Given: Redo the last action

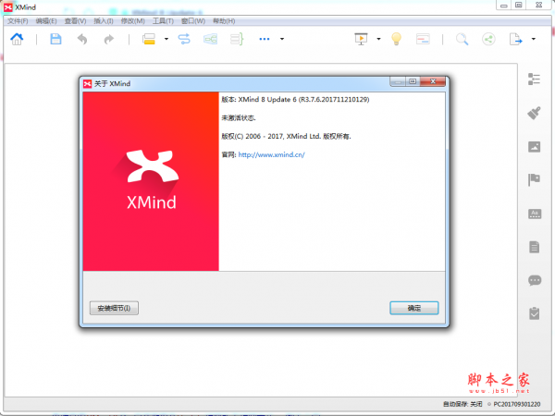Looking at the screenshot, I should point(109,39).
